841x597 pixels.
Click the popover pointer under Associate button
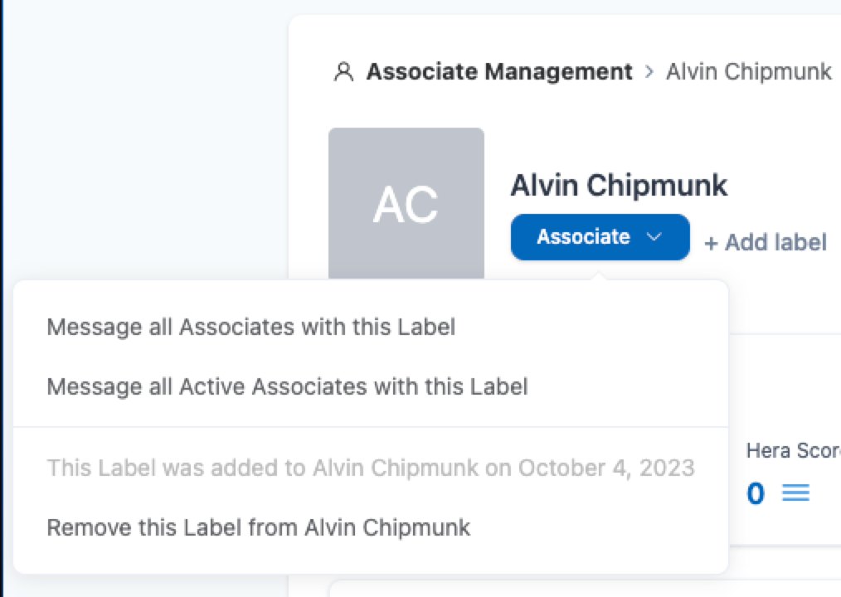click(600, 275)
